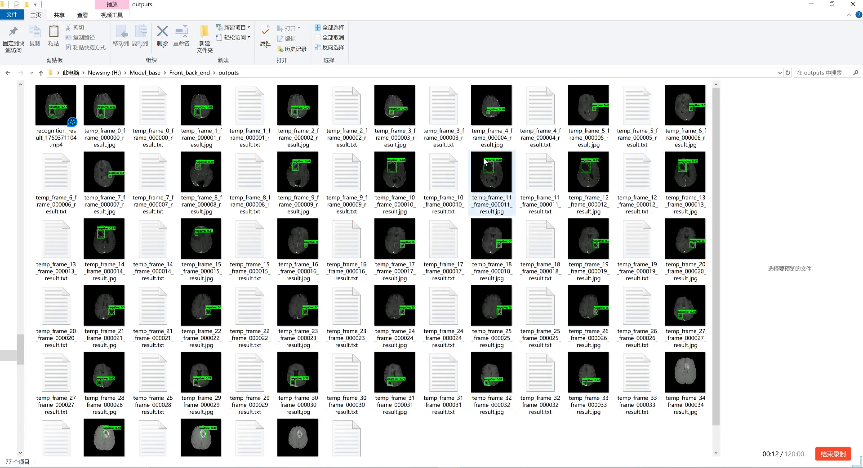Click outputs in the breadcrumb path

[x=228, y=73]
